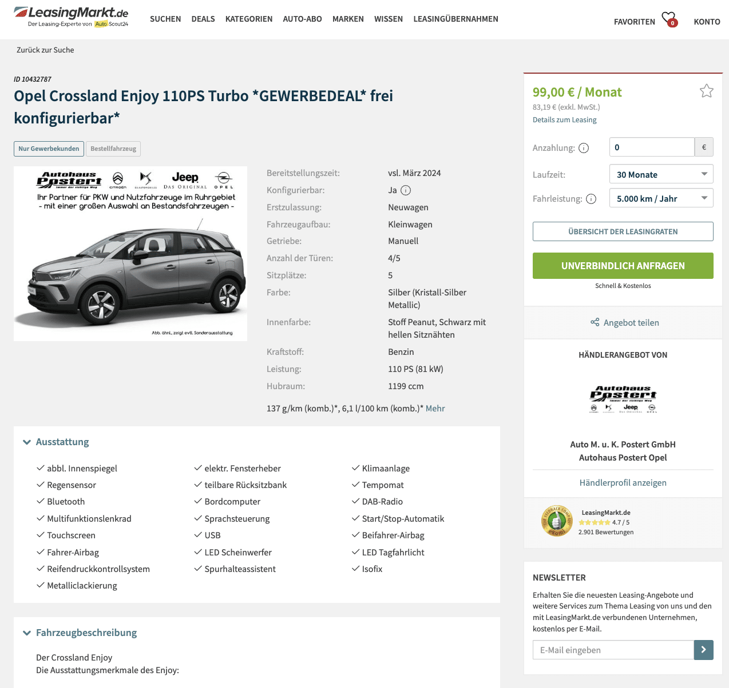Open Übersicht der Leasingraten
This screenshot has height=688, width=729.
coord(623,231)
